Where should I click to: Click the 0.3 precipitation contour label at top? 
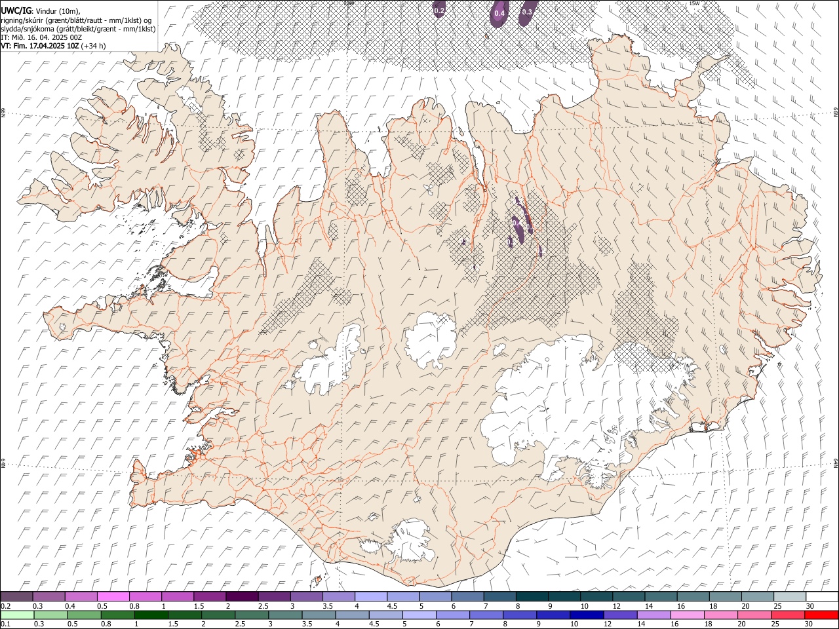click(527, 11)
